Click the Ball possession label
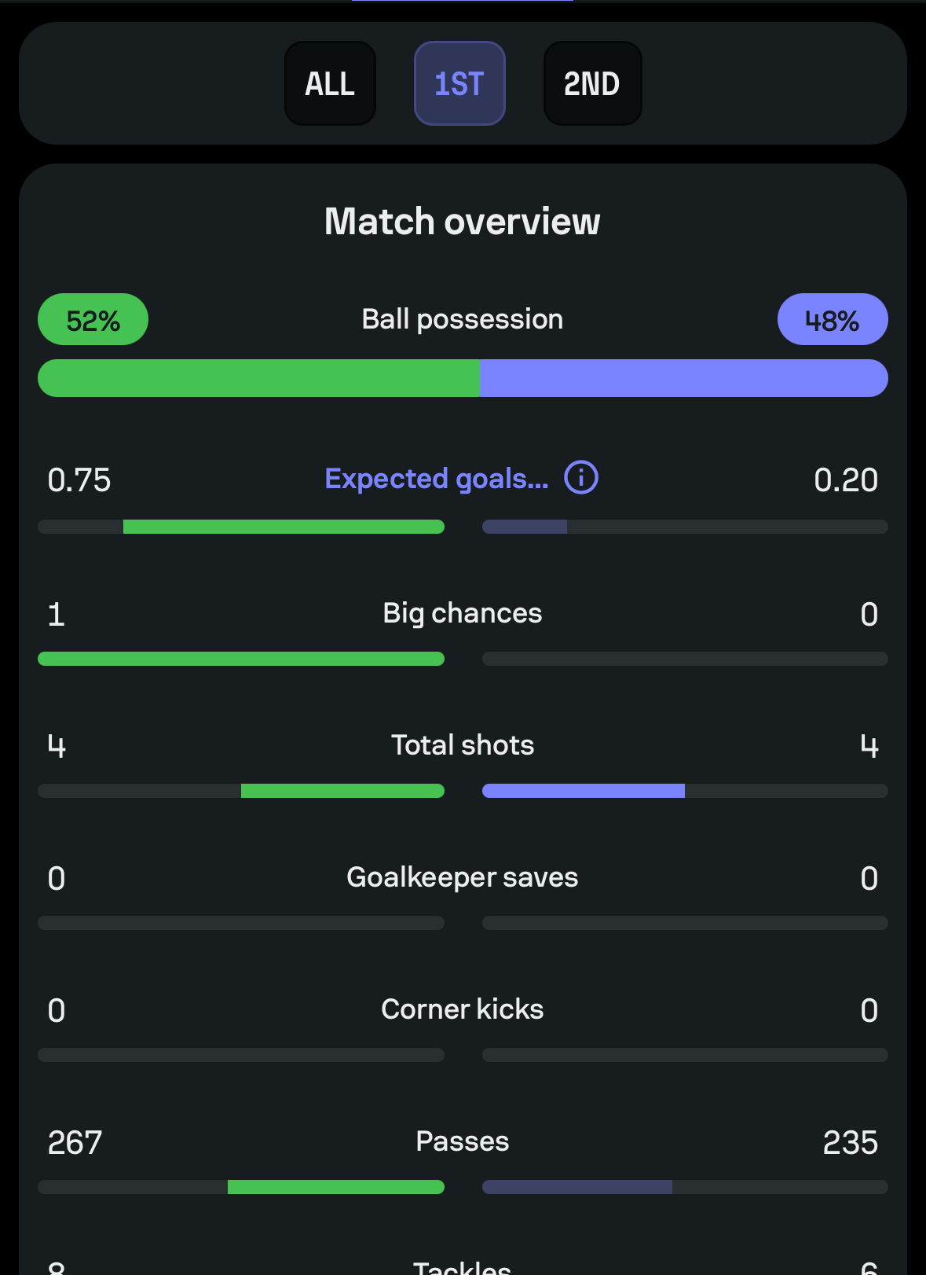 (x=463, y=319)
